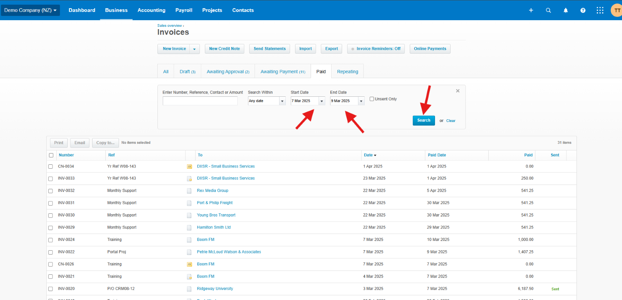The width and height of the screenshot is (622, 300).
Task: Click document icon for INV-0021 row
Action: (x=189, y=277)
